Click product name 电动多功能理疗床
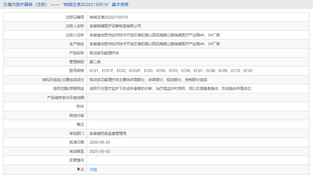Viewport: 313px width, 176px height. click(x=104, y=53)
